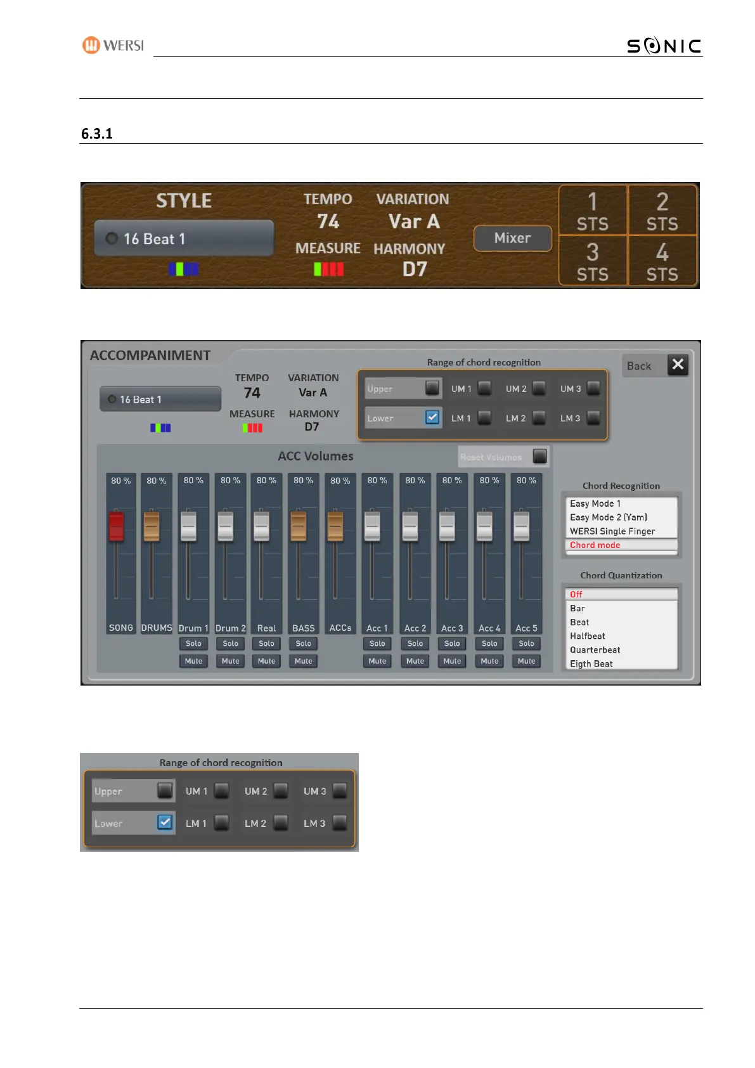Set Chord Quantization to Halfbeat

621,636
